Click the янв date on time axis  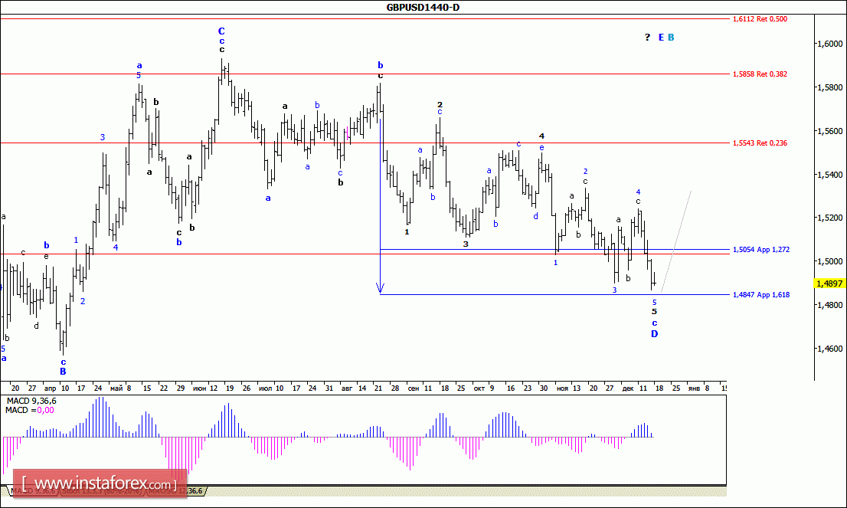694,388
